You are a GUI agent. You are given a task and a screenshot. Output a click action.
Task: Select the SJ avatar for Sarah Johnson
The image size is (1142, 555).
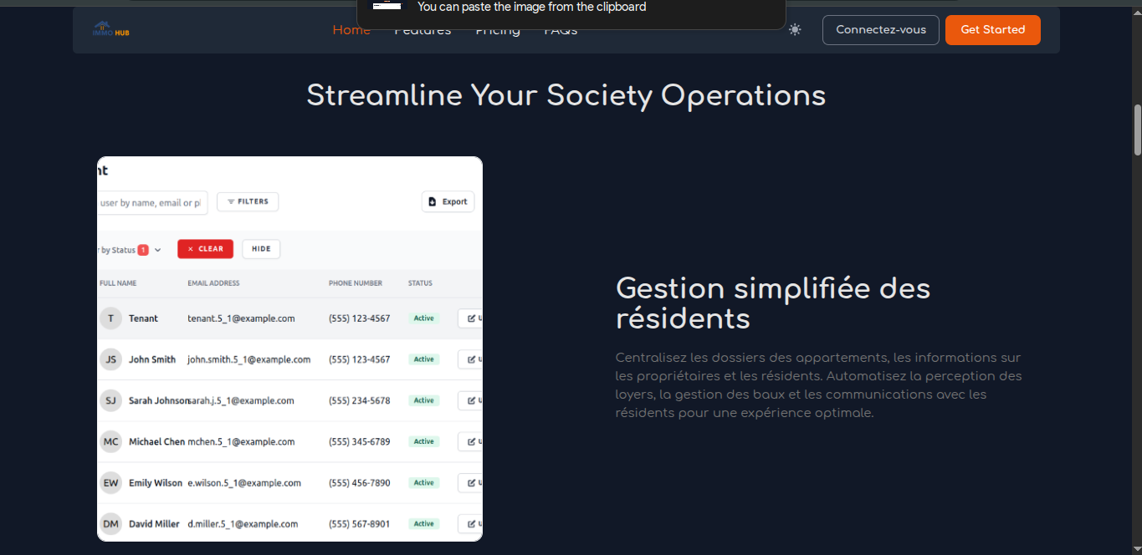pyautogui.click(x=110, y=400)
